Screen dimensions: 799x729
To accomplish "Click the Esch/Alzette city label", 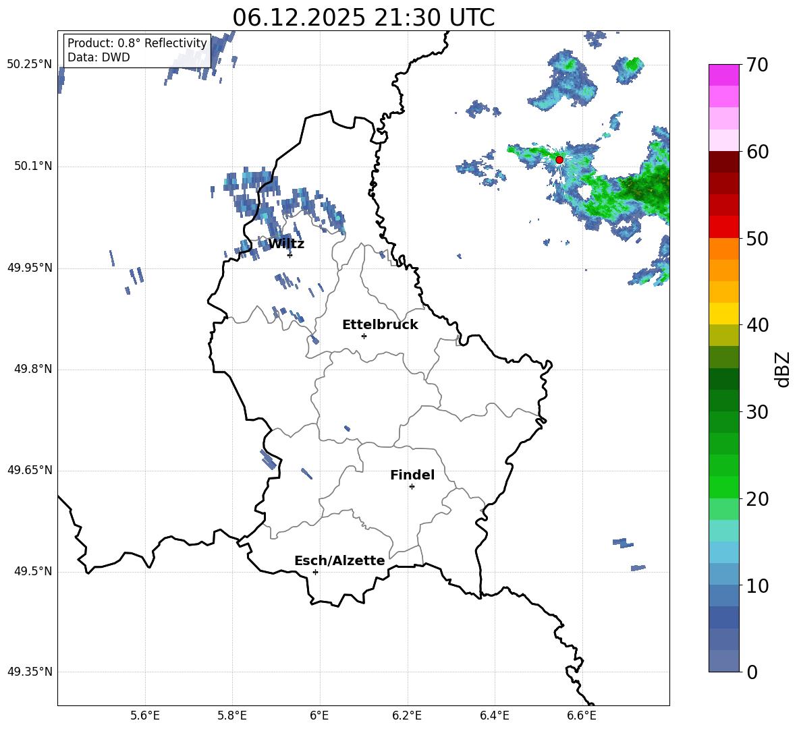I will (x=339, y=560).
